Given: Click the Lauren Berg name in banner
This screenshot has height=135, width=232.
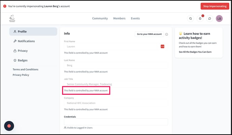Looking at the screenshot, I should pyautogui.click(x=51, y=6).
